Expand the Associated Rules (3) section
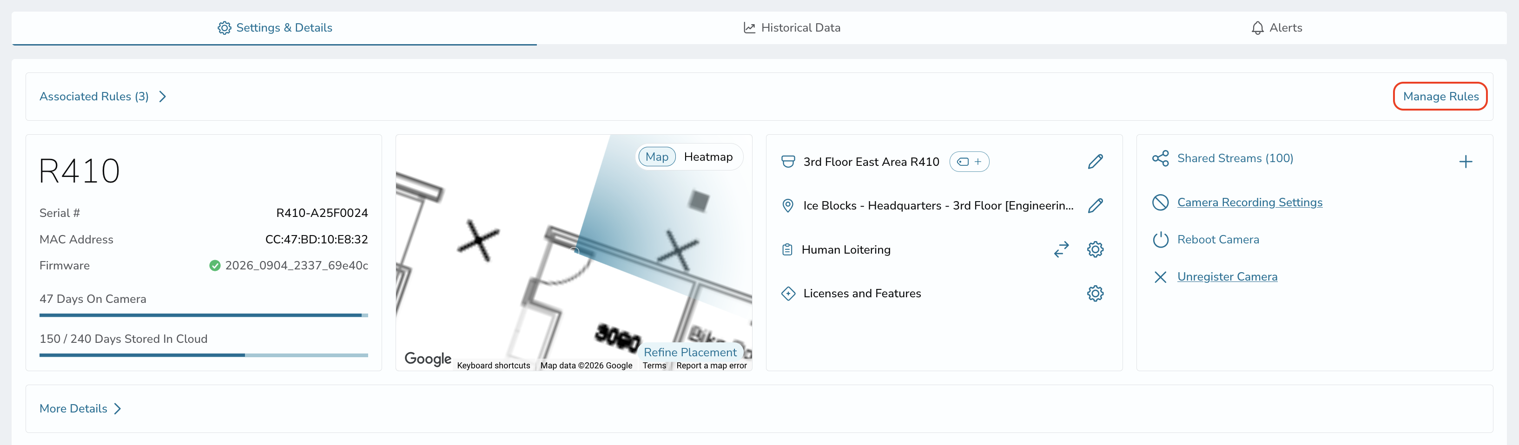This screenshot has height=445, width=1519. point(103,97)
